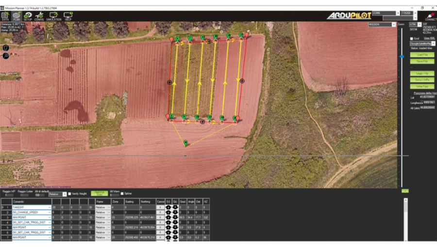Click the waypoint table vertical scrollbar
This screenshot has width=437, height=247.
tap(406, 219)
